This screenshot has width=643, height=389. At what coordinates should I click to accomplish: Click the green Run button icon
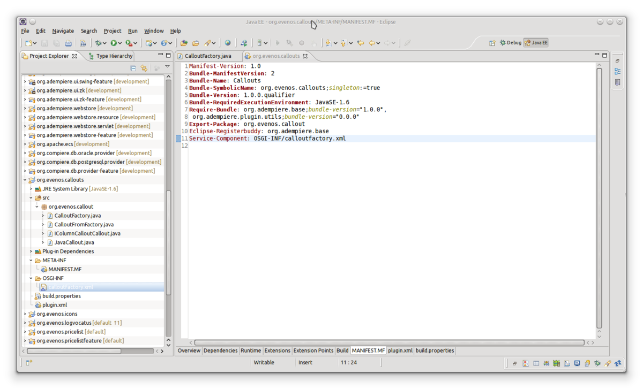114,43
